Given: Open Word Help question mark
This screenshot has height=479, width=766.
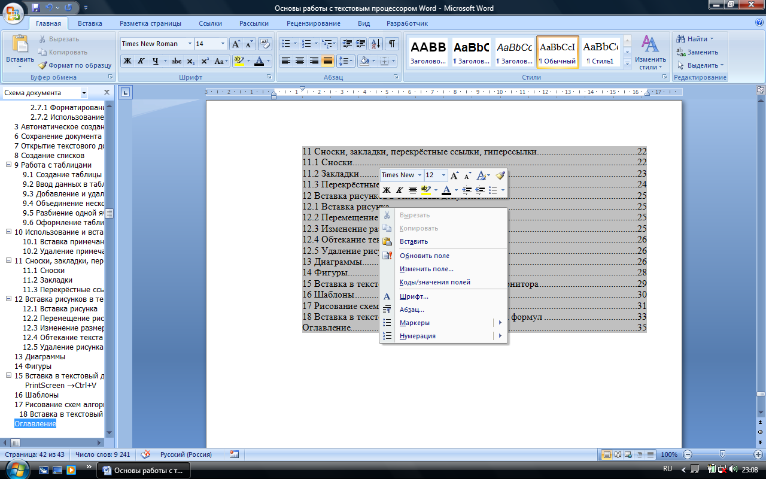Looking at the screenshot, I should (x=759, y=23).
